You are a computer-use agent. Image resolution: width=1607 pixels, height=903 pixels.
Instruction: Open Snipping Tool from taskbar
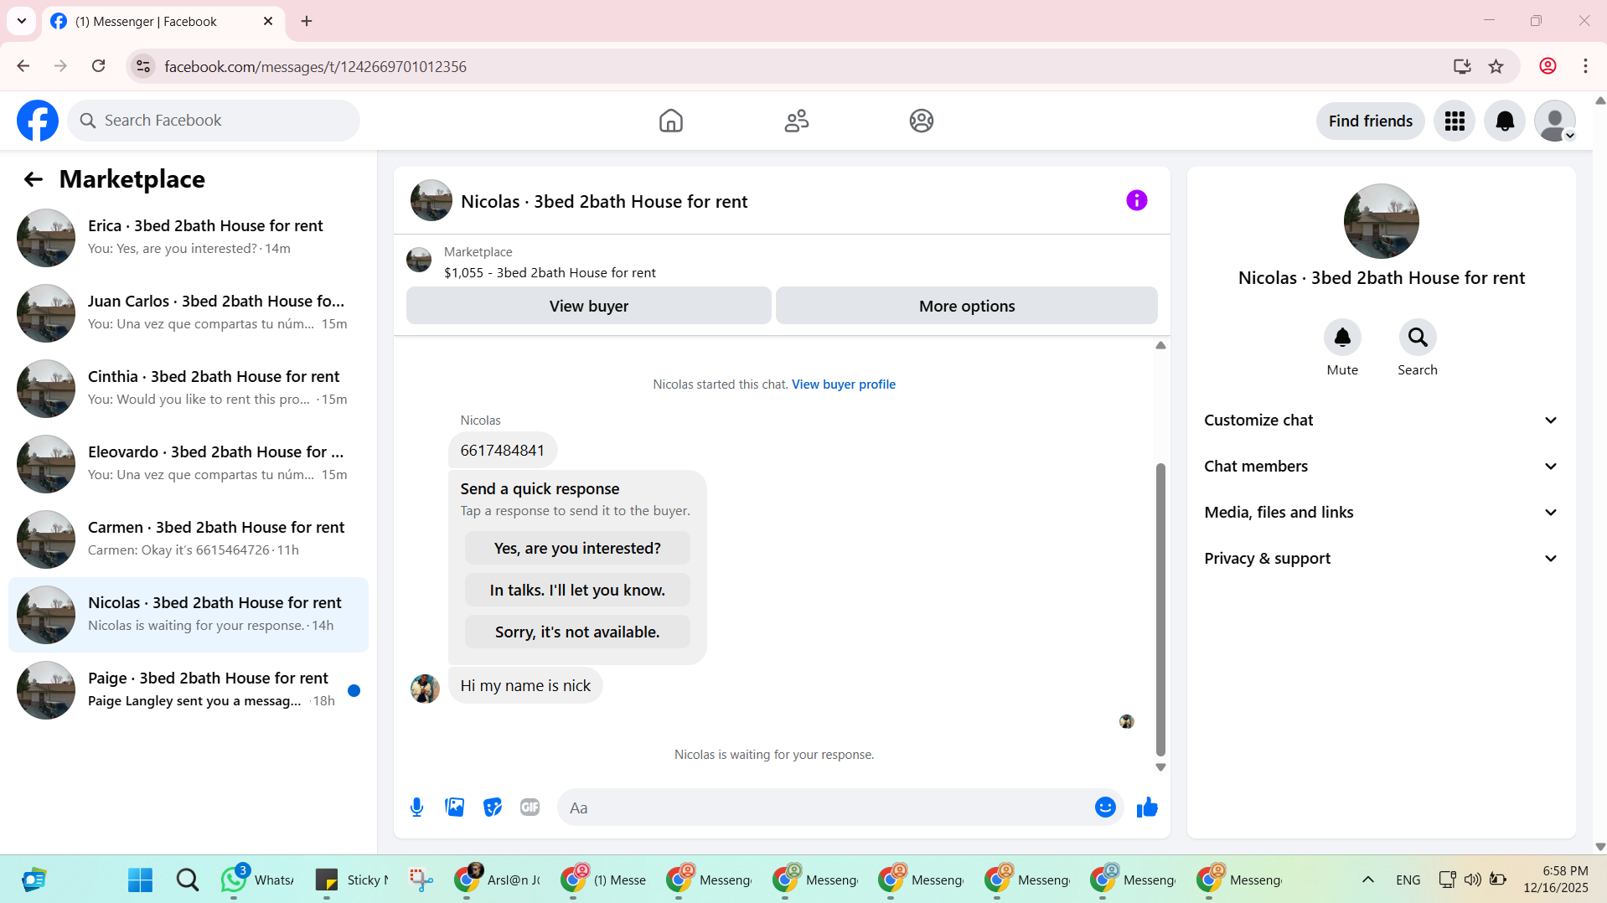click(x=421, y=880)
